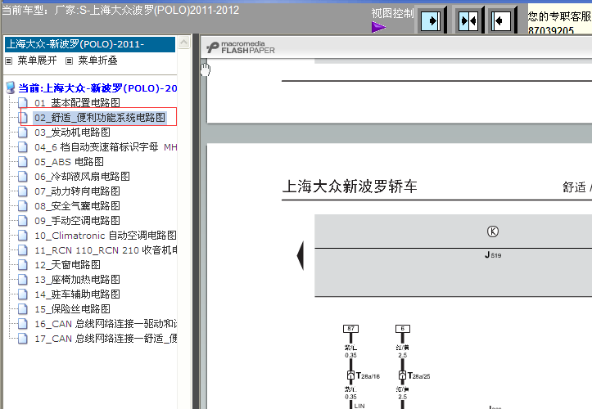Viewport: 592px width, 409px height.
Task: Open 17_CAN 总线网络连接—舒适 item
Action: click(106, 338)
